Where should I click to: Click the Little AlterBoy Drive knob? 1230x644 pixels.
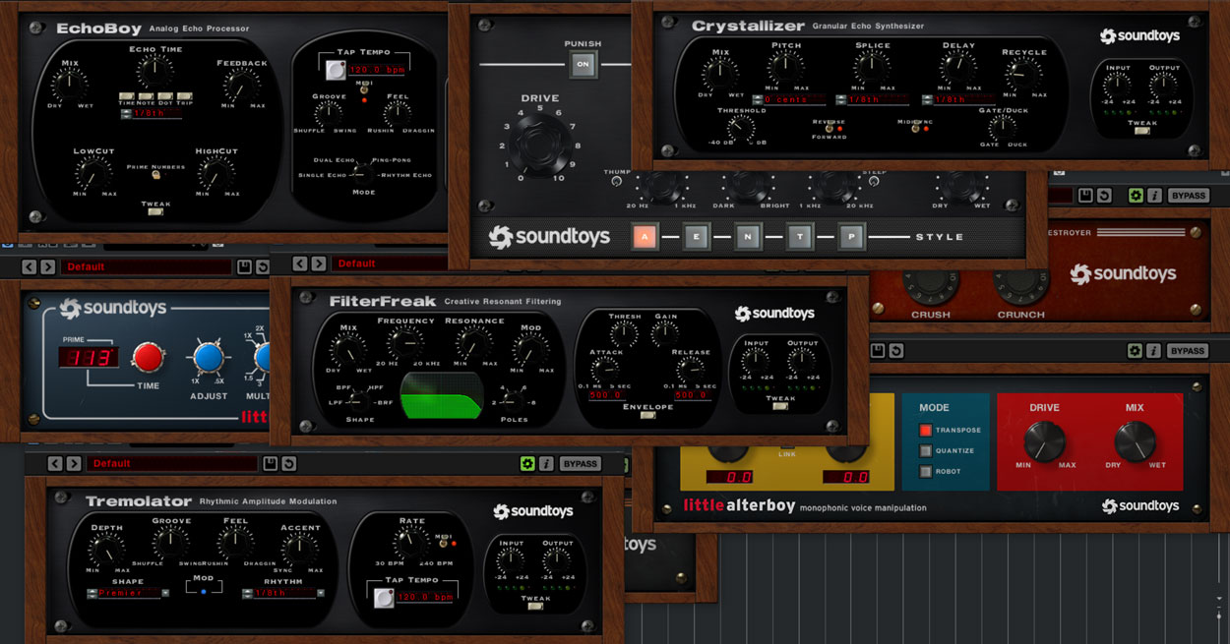click(1044, 441)
